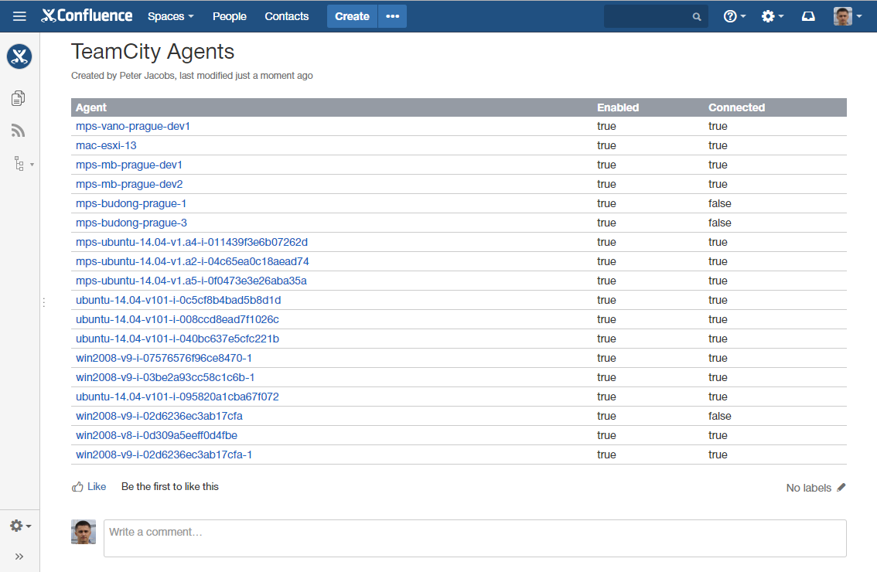Open Pages icon in the sidebar
This screenshot has height=572, width=877.
(x=19, y=97)
